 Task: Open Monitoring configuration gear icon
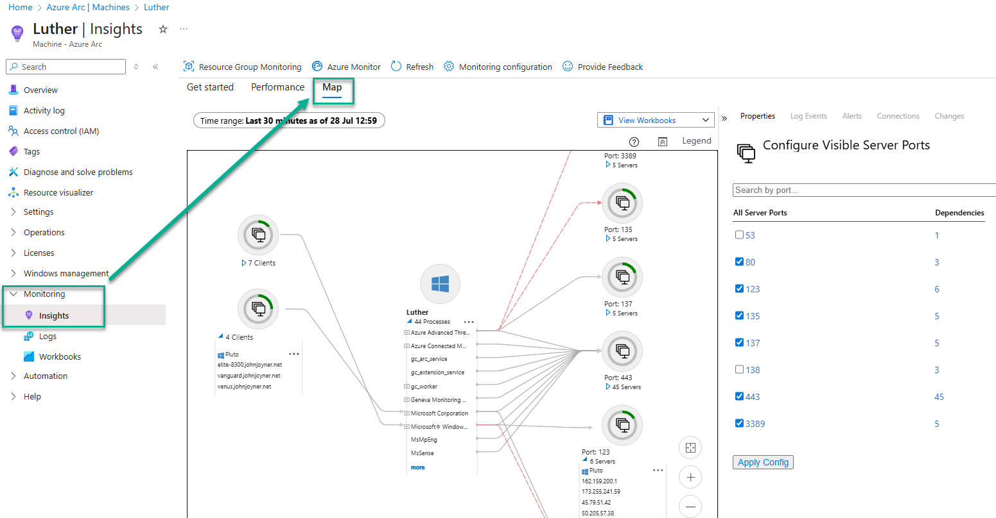pos(449,67)
